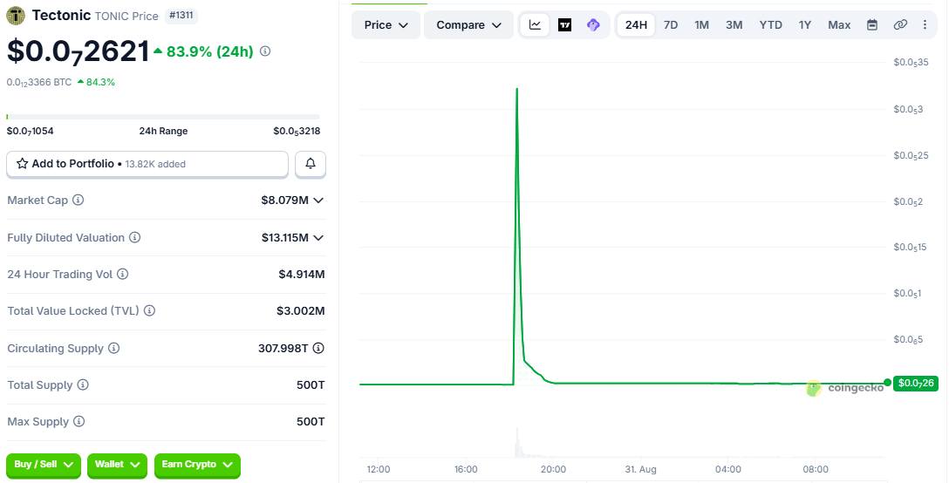This screenshot has width=949, height=483.
Task: Click the green $0.0₇26 price label on chart
Action: coord(916,383)
